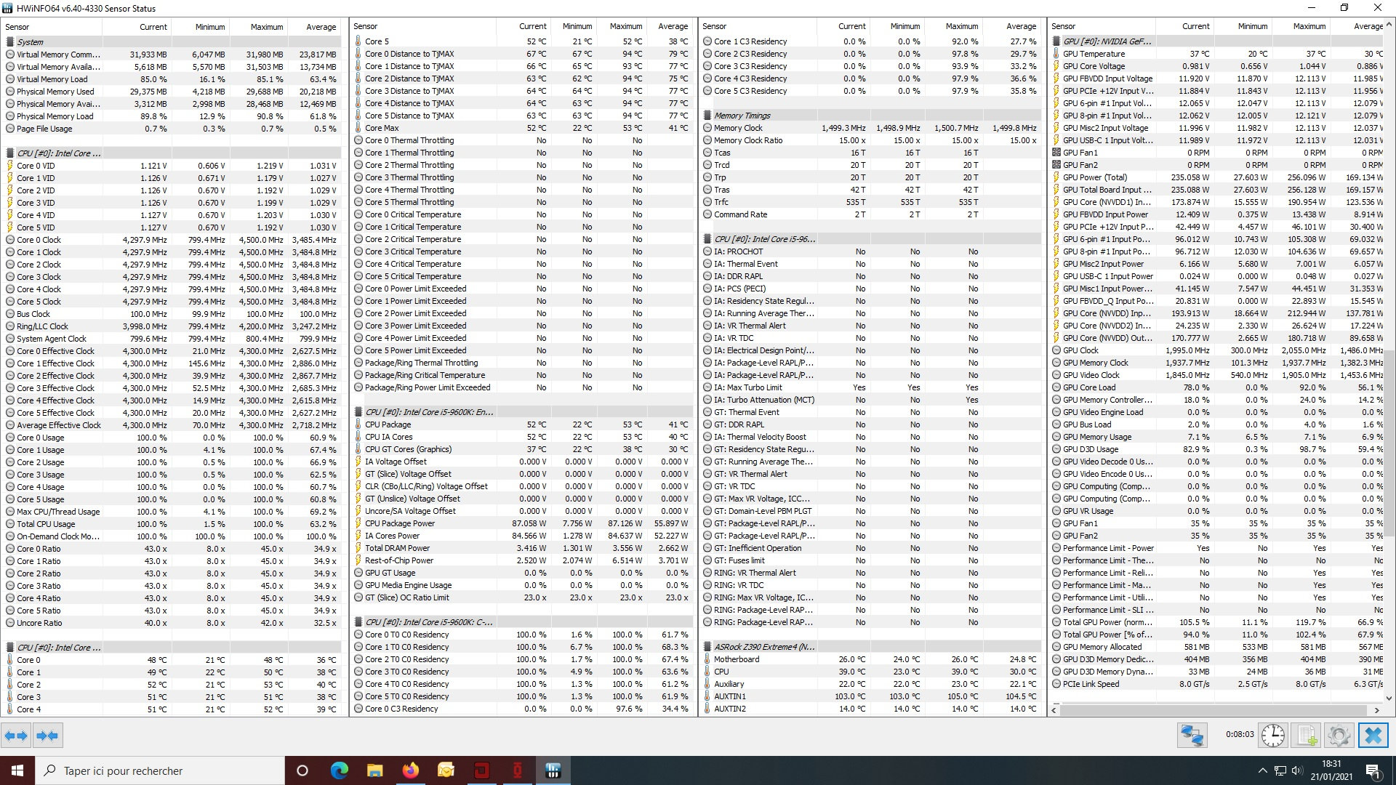
Task: Click the expand columns arrows button
Action: (16, 736)
